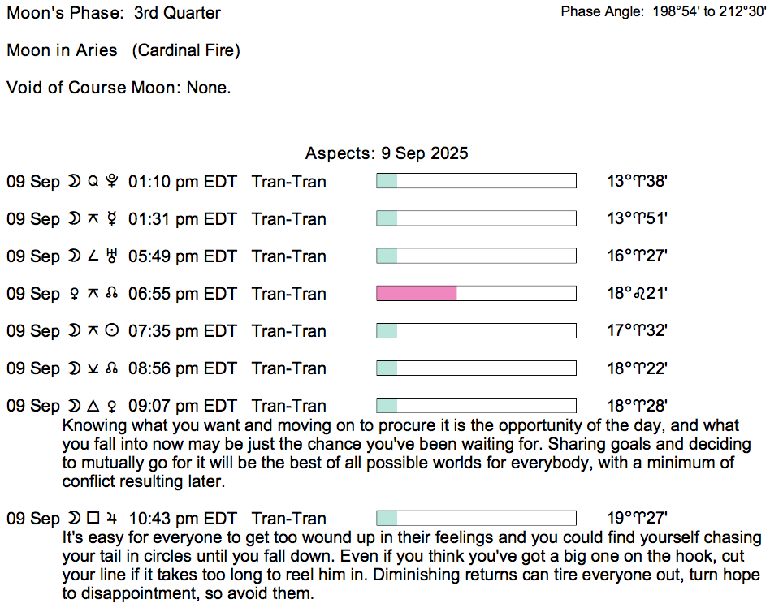The width and height of the screenshot is (783, 612).
Task: Click "Tran-Tran" in the 07:35 pm row
Action: (288, 331)
